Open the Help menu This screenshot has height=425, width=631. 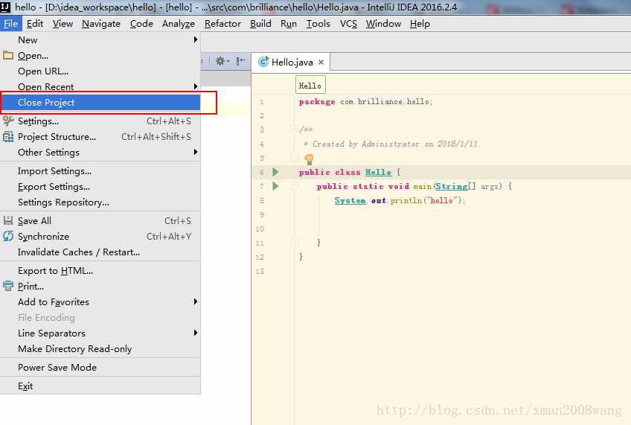coord(420,24)
